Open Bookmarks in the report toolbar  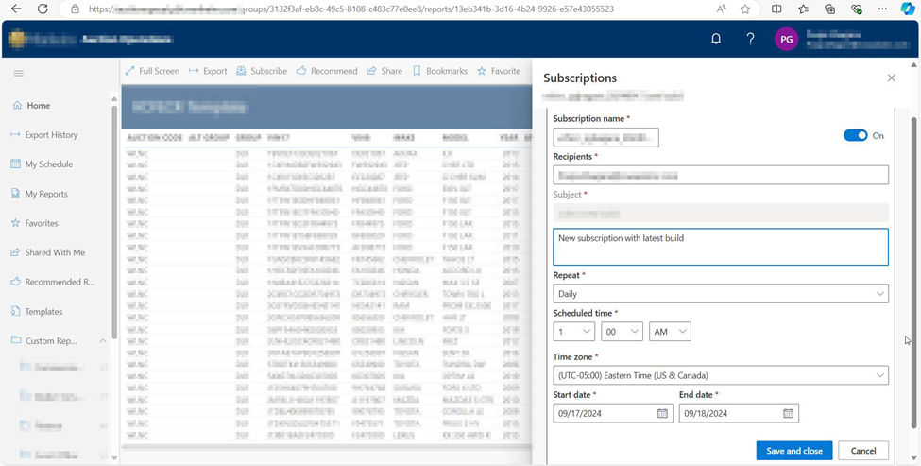(x=440, y=71)
